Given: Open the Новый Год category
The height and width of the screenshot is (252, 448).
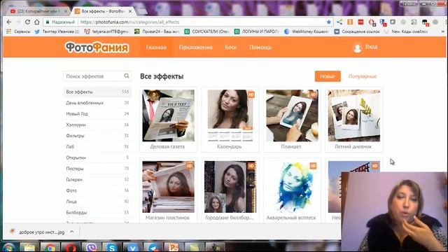Looking at the screenshot, I should 97,113.
